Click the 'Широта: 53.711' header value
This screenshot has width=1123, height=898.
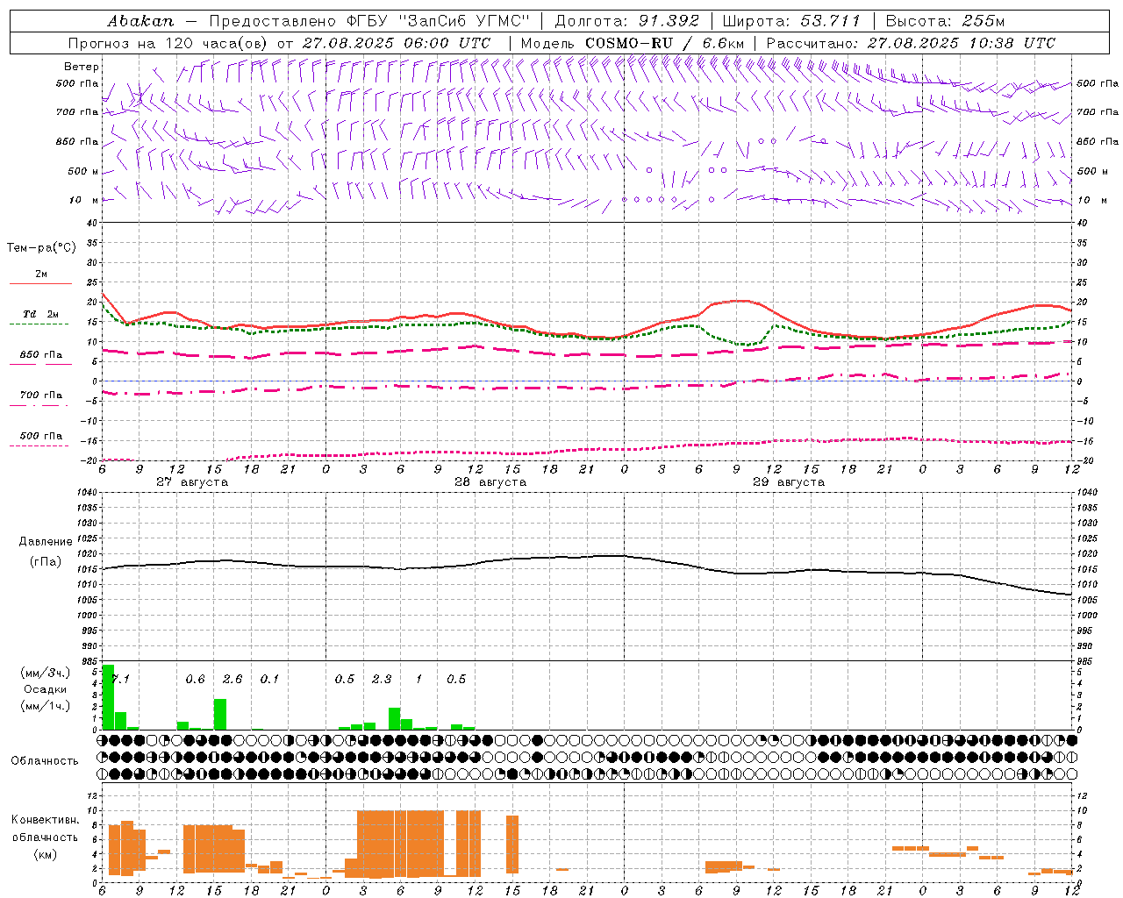click(x=791, y=20)
